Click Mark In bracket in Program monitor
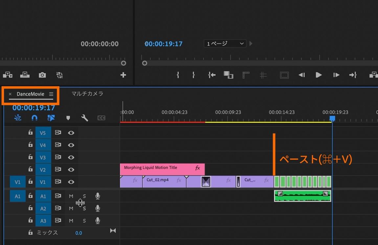378x245 pixels. [x=178, y=75]
